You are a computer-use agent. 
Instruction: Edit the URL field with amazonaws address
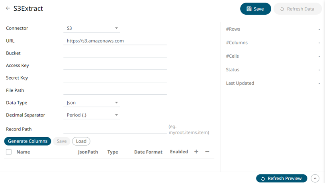tap(115, 41)
